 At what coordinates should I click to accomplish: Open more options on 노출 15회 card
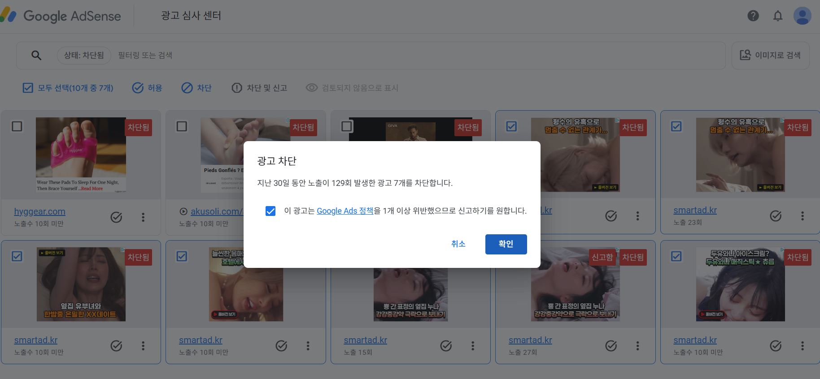(x=473, y=346)
